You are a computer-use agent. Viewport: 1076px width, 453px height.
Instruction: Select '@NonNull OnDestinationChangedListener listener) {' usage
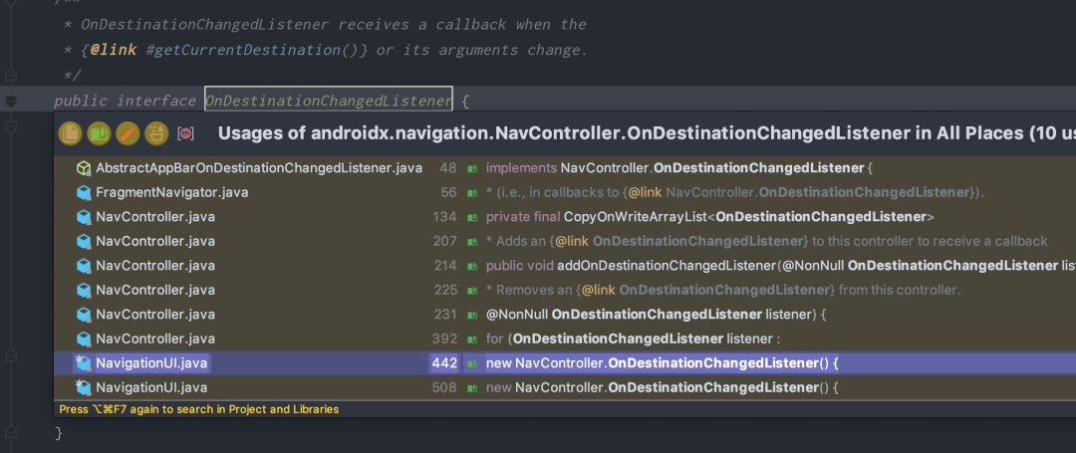(x=656, y=315)
